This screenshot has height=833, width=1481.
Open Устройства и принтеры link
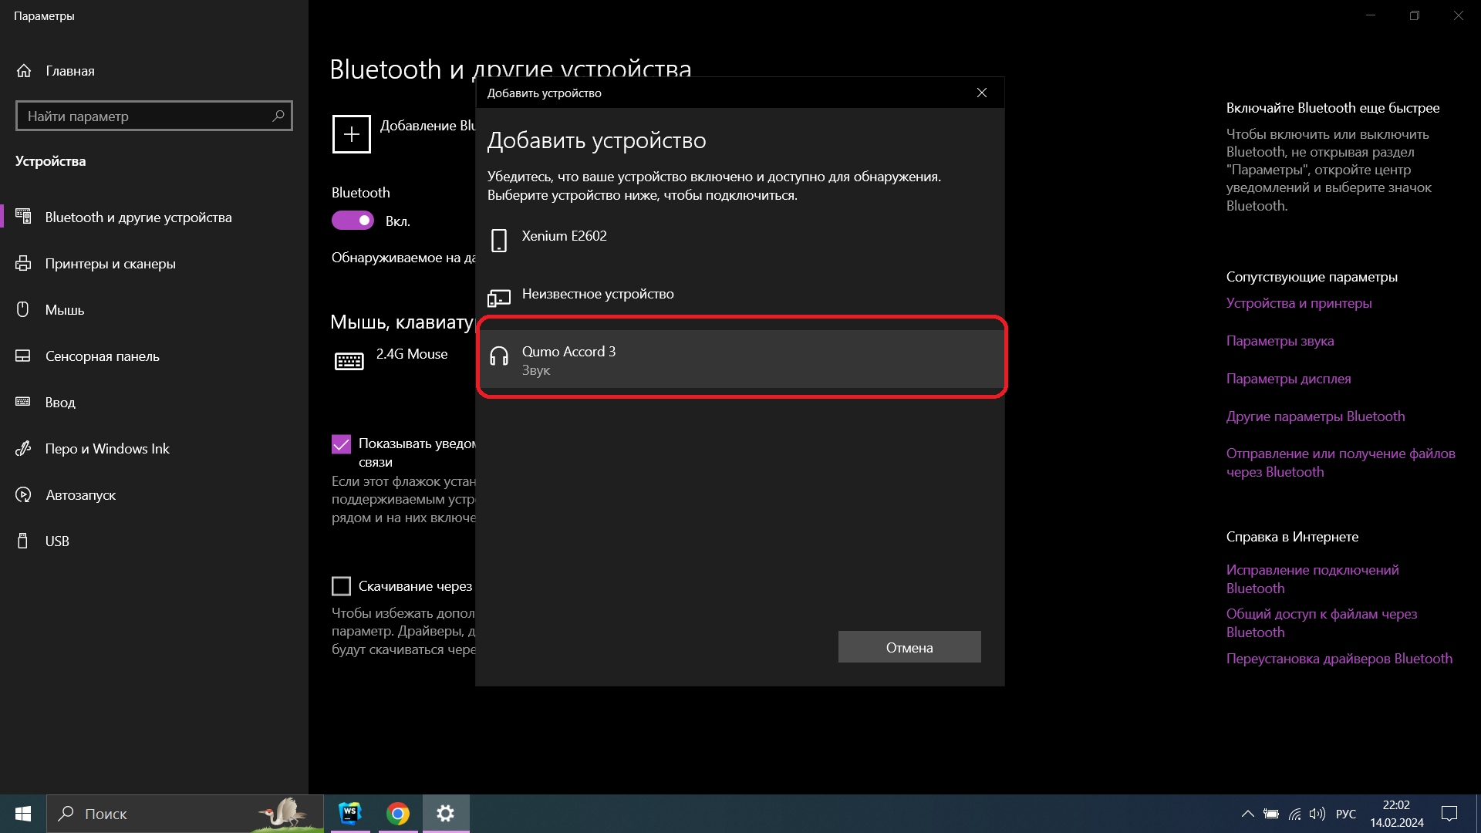pos(1299,303)
